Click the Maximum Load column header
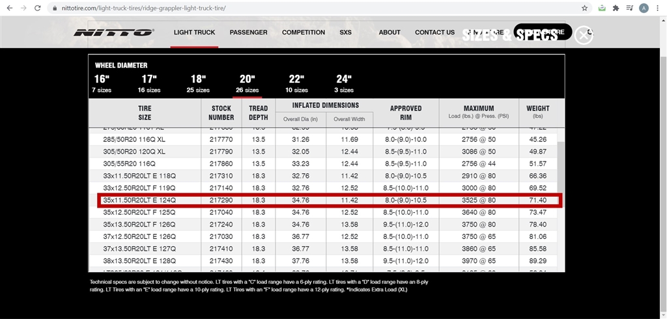The image size is (667, 319). tap(479, 113)
